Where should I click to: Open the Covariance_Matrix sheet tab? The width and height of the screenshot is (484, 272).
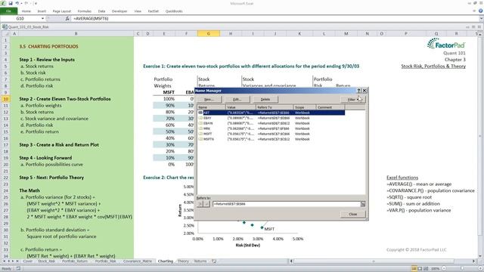coord(138,261)
